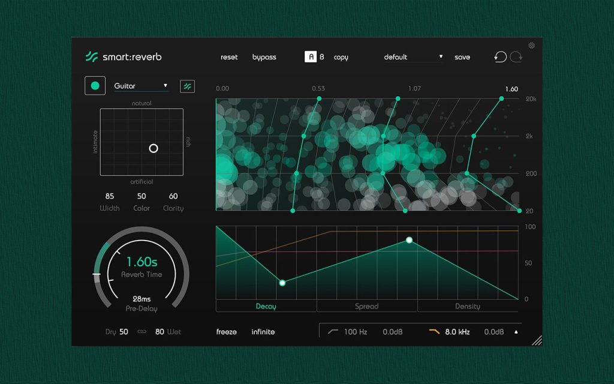Click the redo arrow icon
The height and width of the screenshot is (384, 614).
pos(516,57)
